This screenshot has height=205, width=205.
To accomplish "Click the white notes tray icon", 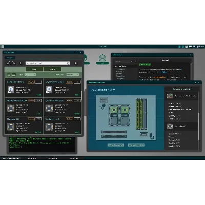I will point(187,47).
